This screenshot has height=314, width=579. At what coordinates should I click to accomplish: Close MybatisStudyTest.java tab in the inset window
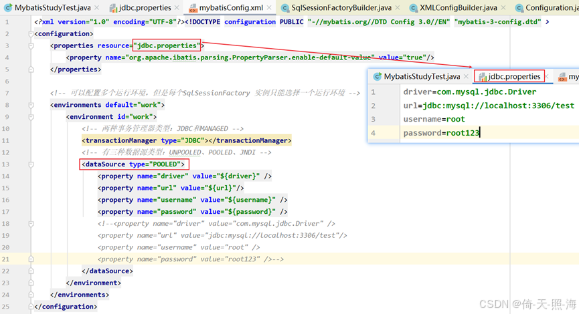click(466, 76)
